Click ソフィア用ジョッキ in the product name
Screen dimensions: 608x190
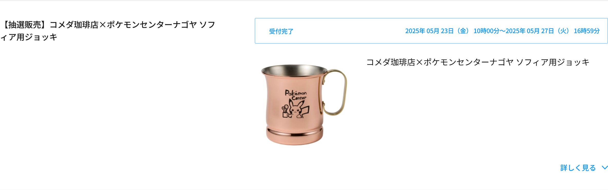coord(553,62)
